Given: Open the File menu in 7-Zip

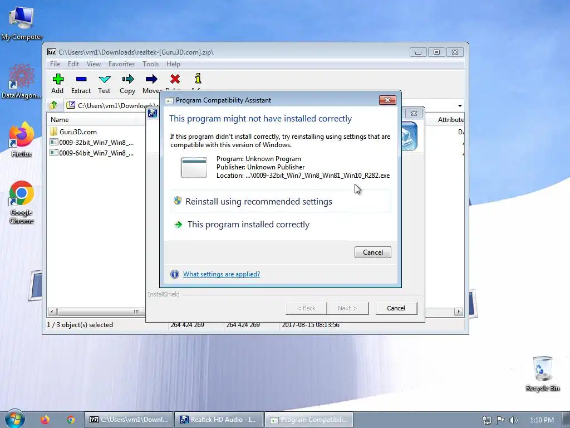Looking at the screenshot, I should (55, 64).
